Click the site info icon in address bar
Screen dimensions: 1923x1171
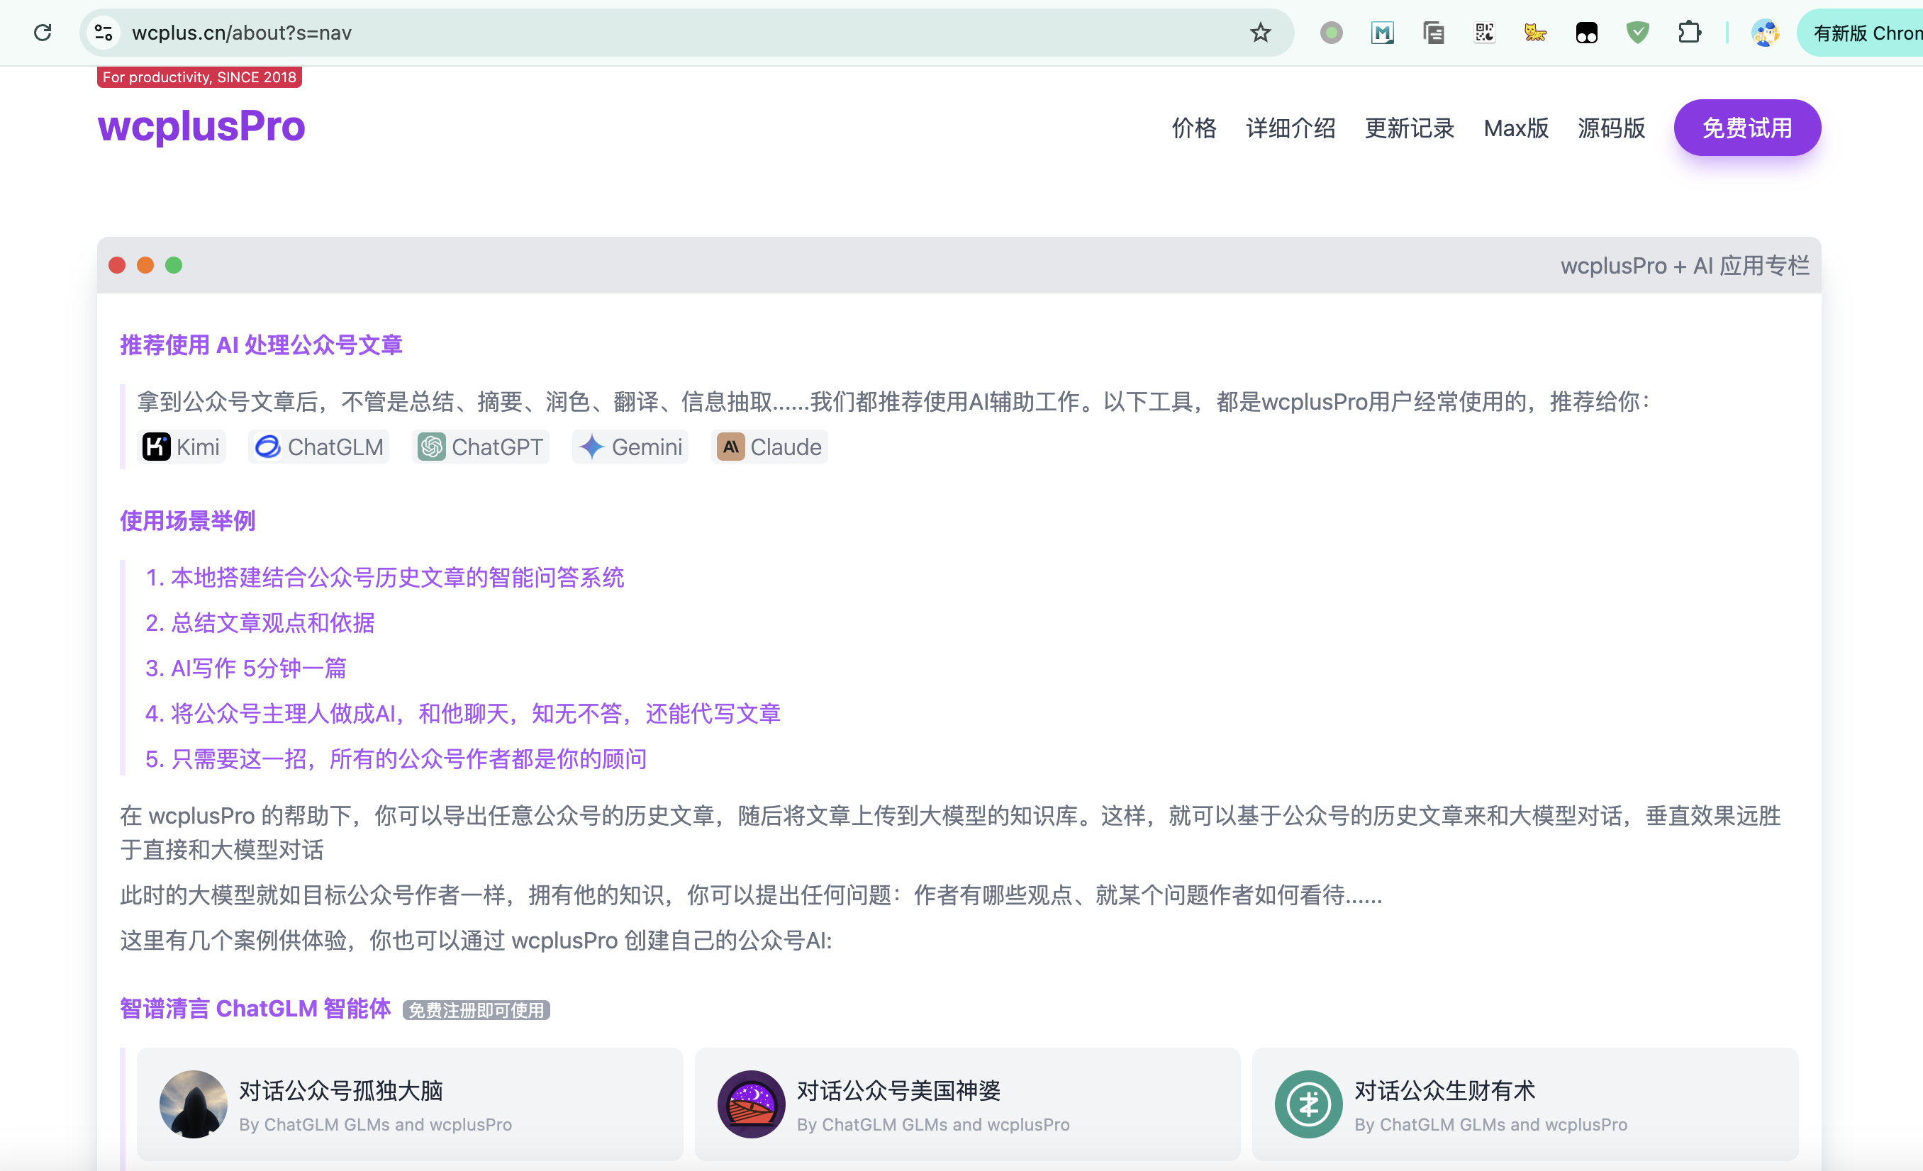coord(104,33)
